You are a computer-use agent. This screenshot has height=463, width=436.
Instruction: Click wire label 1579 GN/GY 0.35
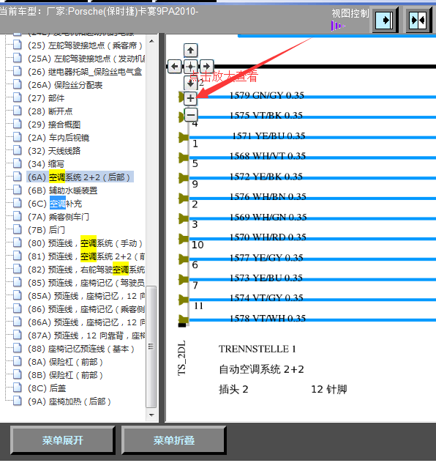click(x=267, y=95)
